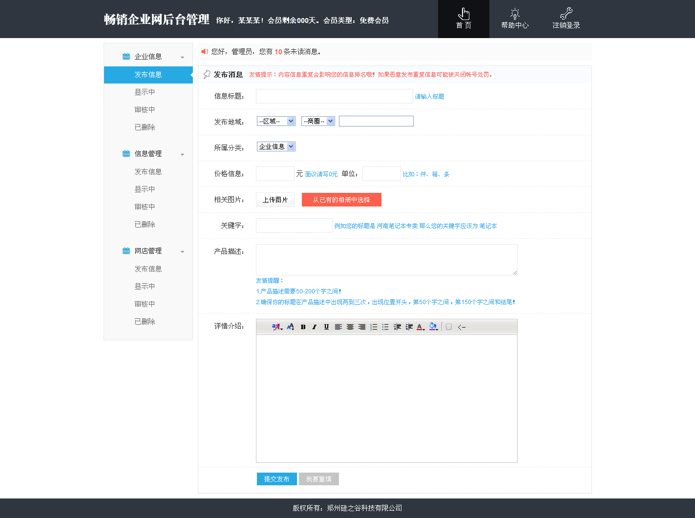Image resolution: width=695 pixels, height=518 pixels.
Task: Click the 价格信息 price input field
Action: coord(275,174)
